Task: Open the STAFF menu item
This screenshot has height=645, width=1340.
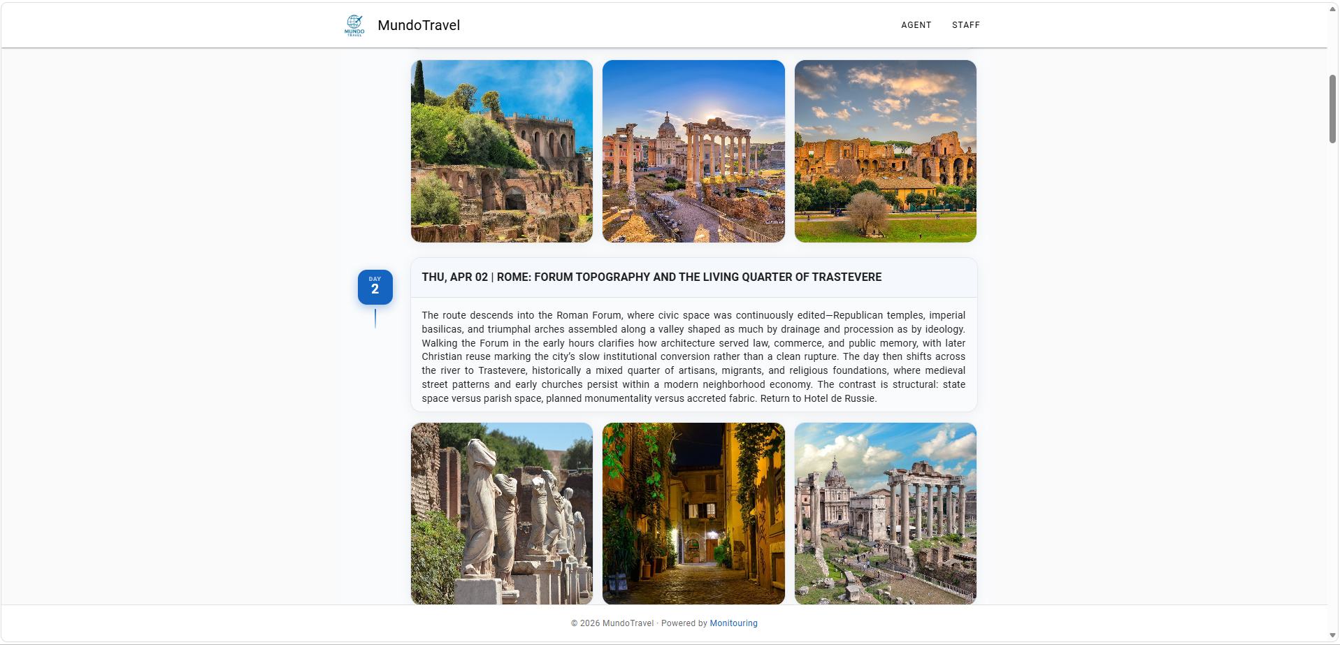Action: point(965,25)
